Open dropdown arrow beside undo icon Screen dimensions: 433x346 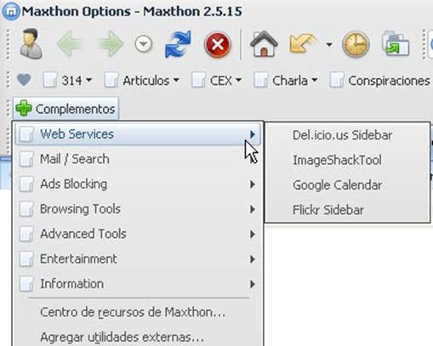(x=329, y=44)
